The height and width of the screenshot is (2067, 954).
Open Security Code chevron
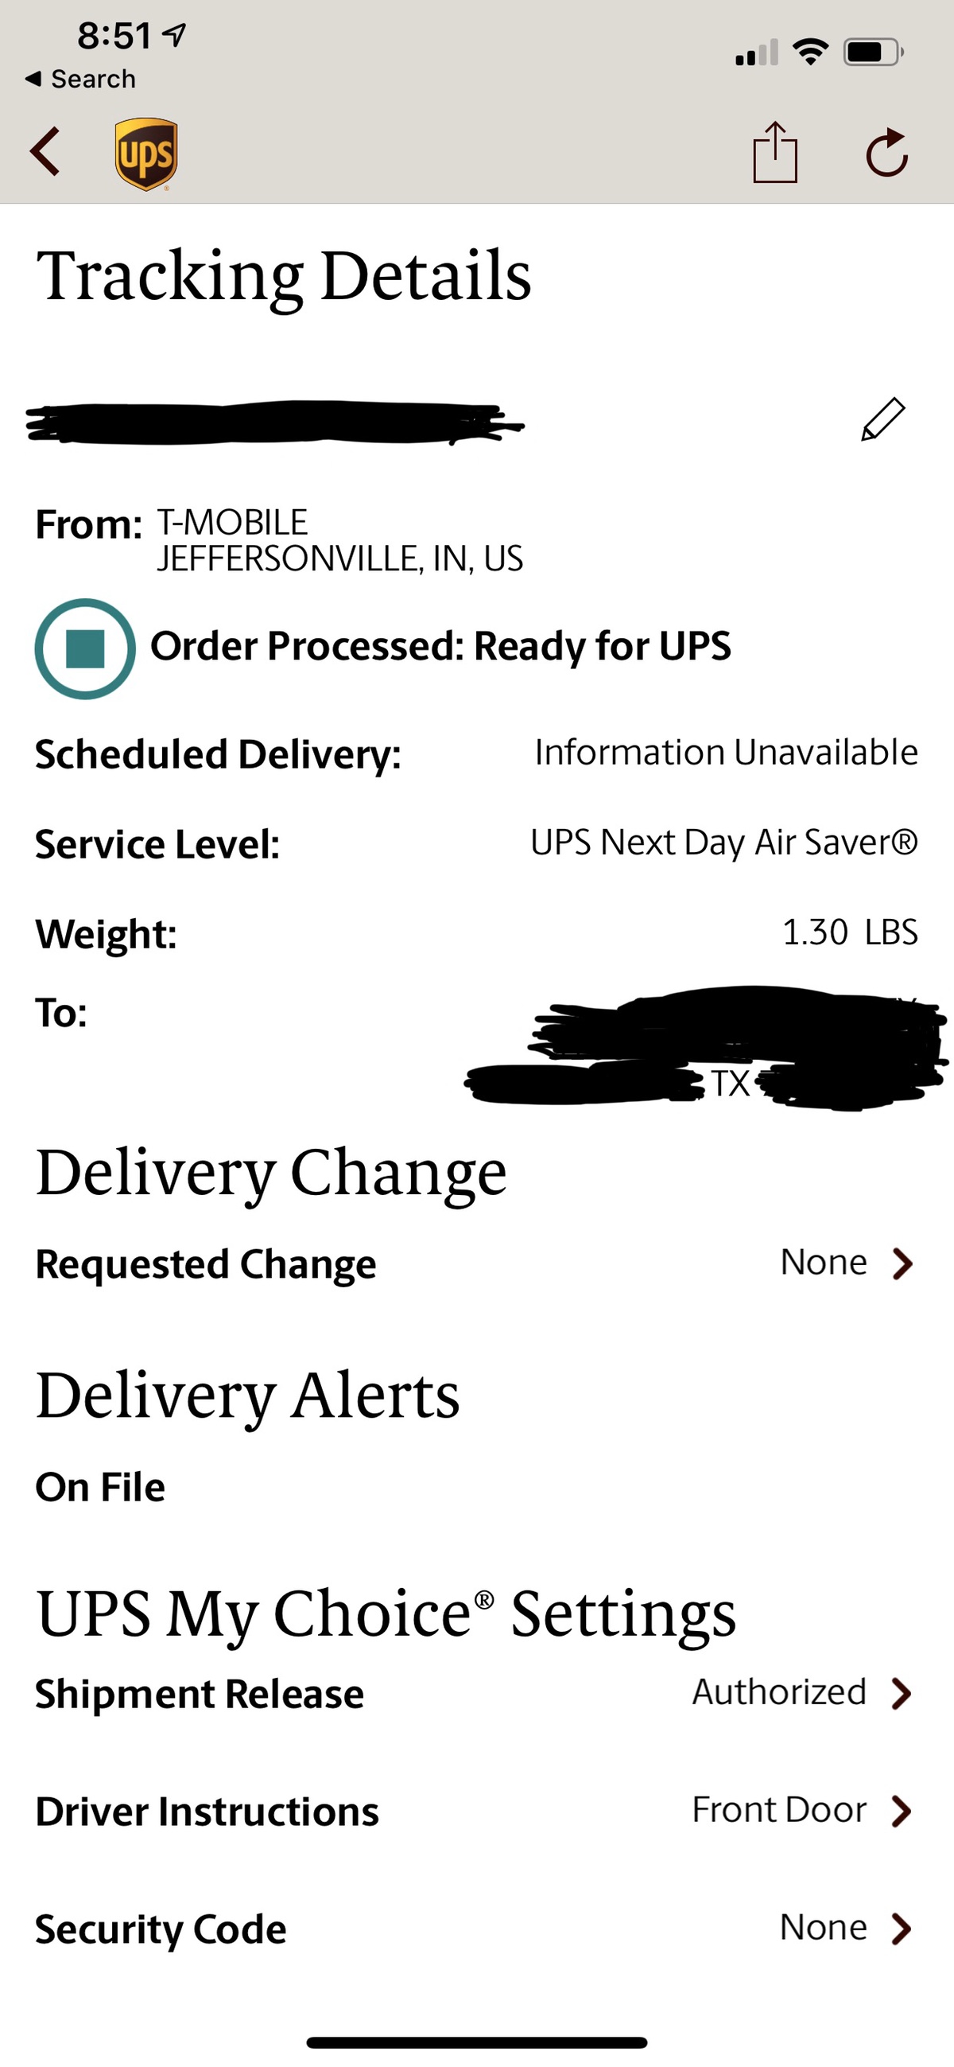click(x=902, y=1929)
